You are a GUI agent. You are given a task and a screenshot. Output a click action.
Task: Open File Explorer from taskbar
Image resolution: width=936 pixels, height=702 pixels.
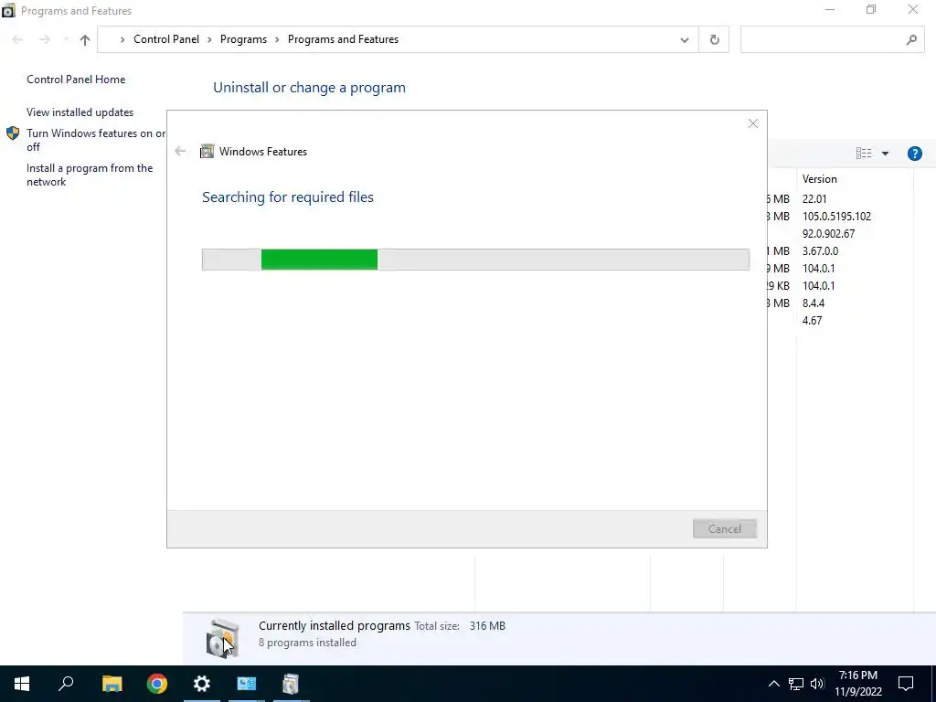click(112, 684)
